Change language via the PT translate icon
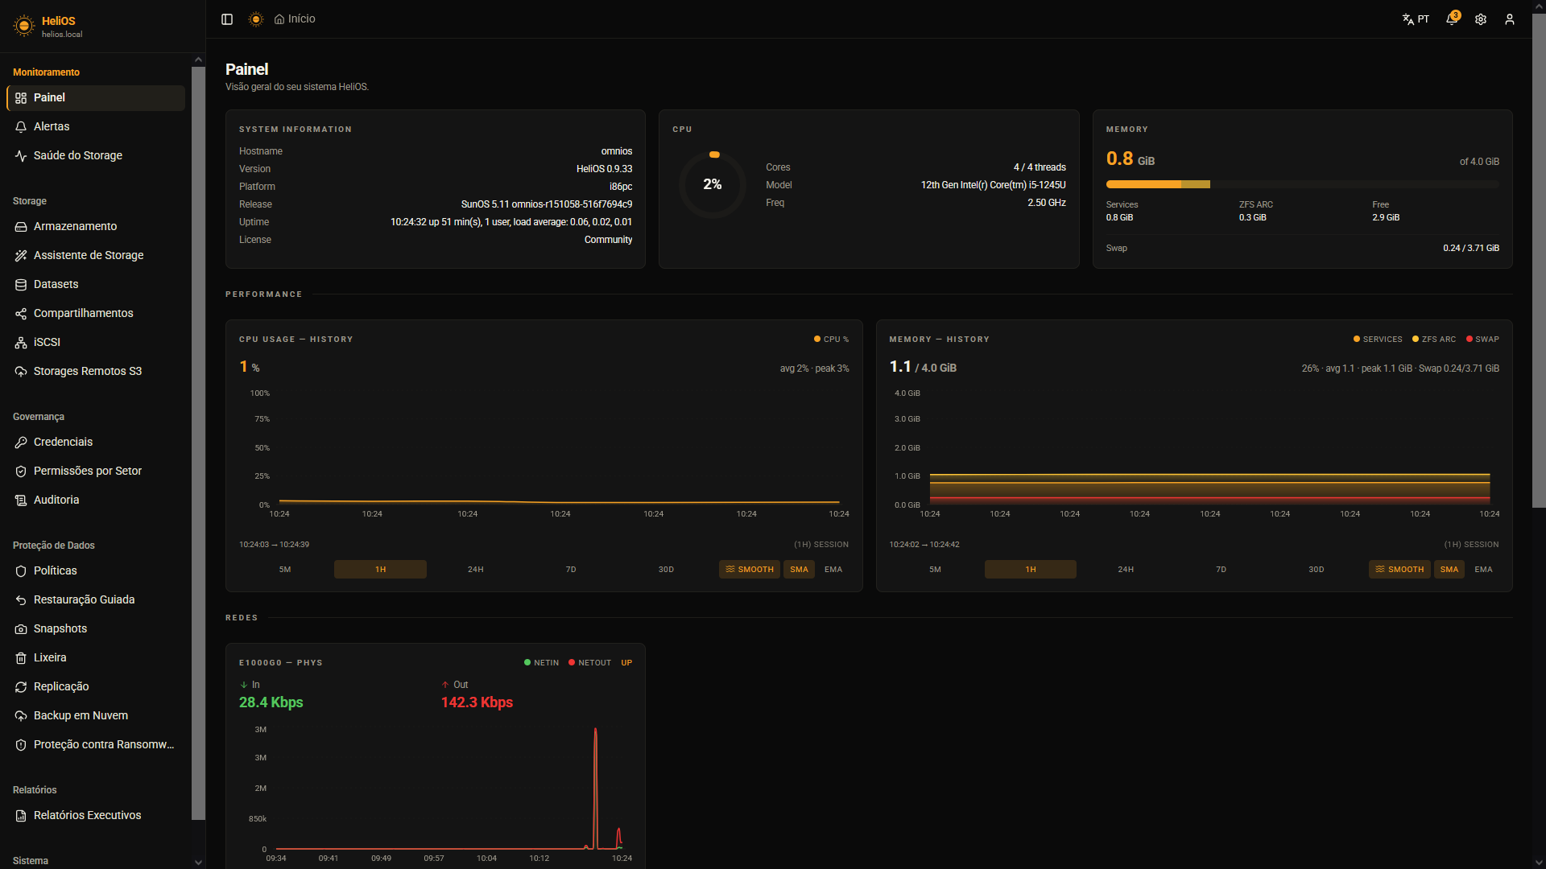 [x=1416, y=19]
